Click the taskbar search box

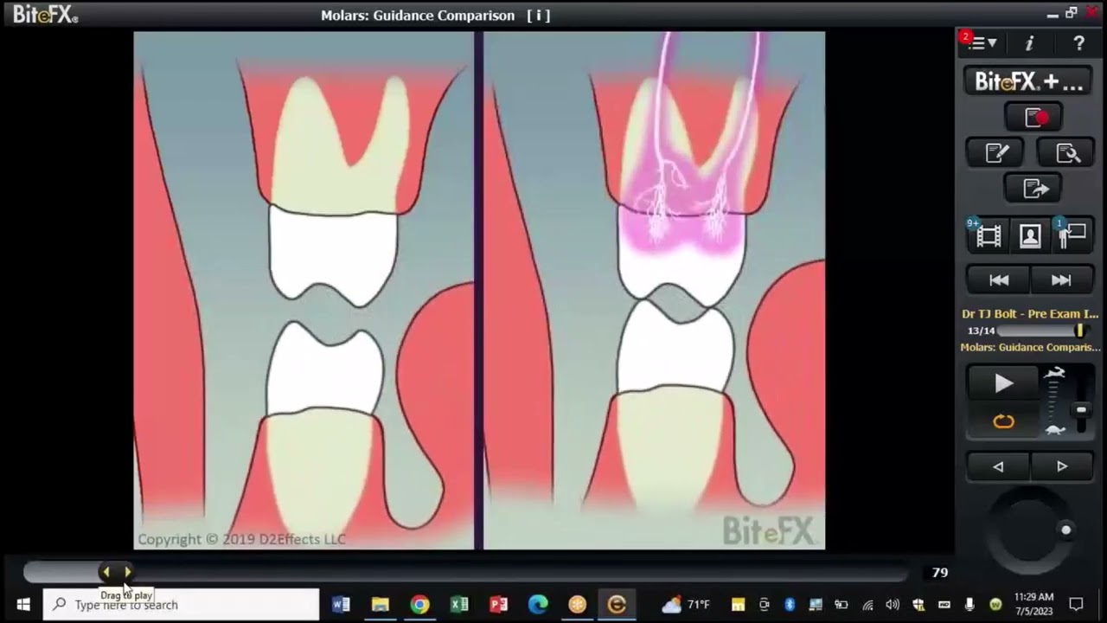(182, 605)
